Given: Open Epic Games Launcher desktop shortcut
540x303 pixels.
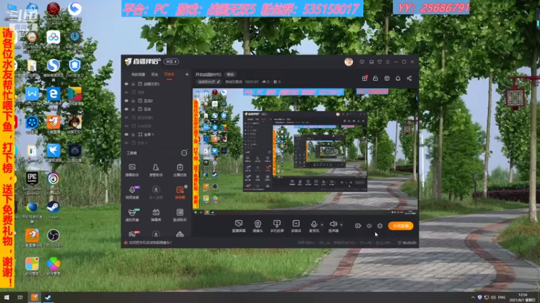Looking at the screenshot, I should click(32, 182).
